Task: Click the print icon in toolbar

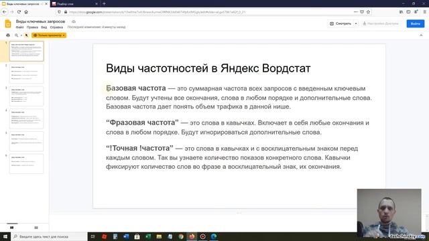Action: [x=8, y=35]
